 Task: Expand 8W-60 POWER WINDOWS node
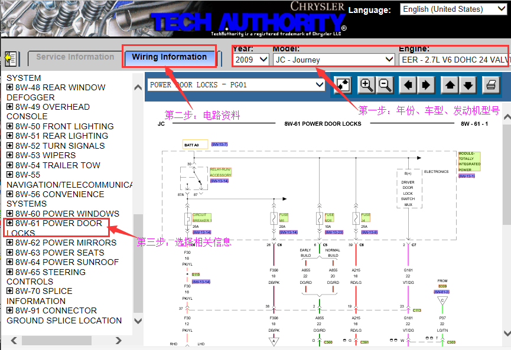[x=10, y=213]
